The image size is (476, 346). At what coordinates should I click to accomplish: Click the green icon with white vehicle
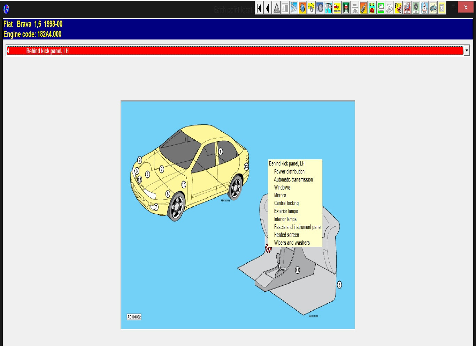381,8
